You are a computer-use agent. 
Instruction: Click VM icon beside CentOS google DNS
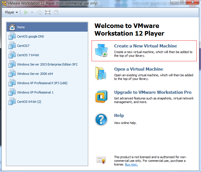point(12,36)
